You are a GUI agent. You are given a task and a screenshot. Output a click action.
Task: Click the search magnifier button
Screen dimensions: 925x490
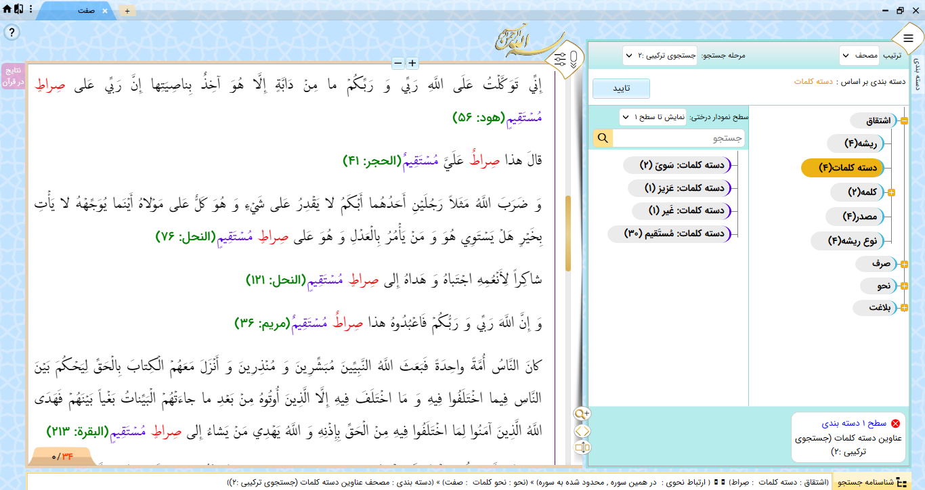pyautogui.click(x=603, y=138)
